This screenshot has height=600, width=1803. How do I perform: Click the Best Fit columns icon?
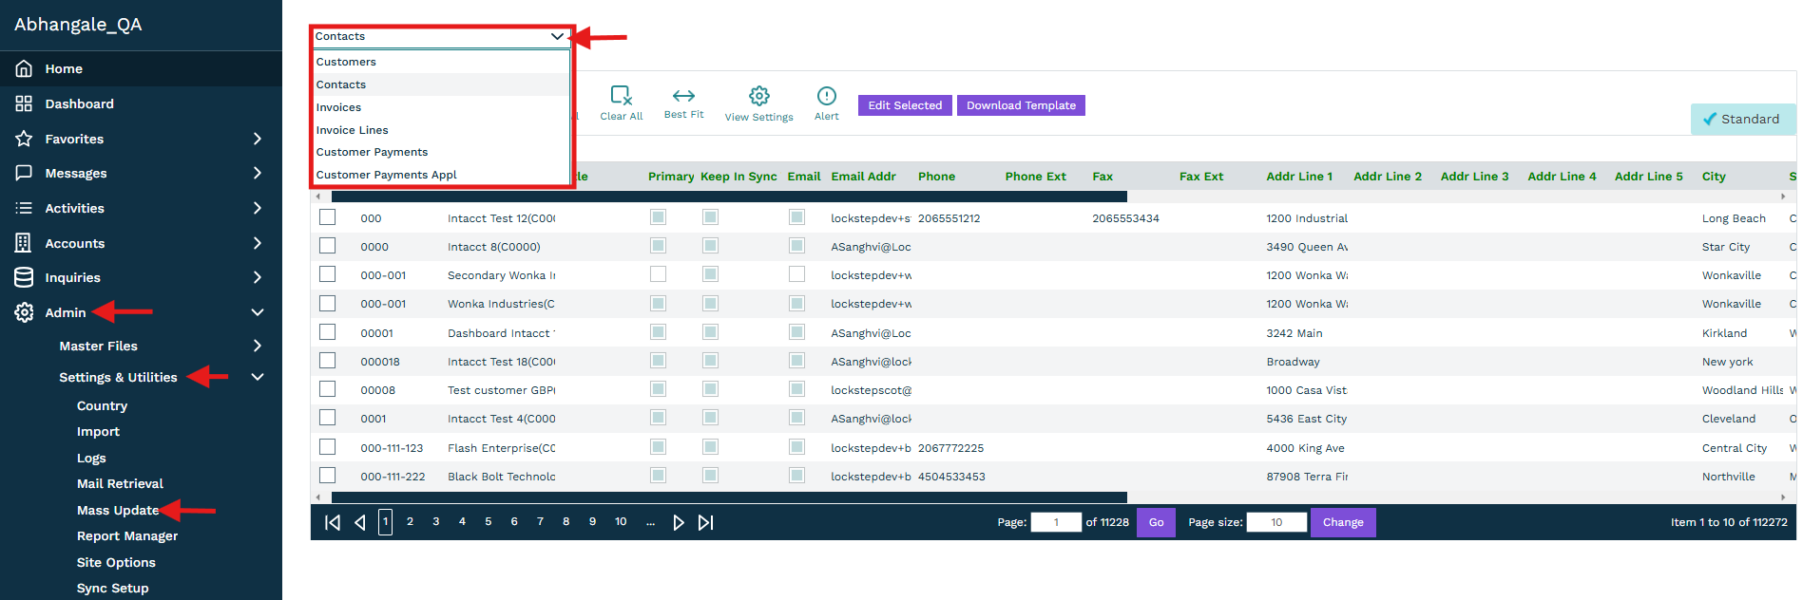click(683, 96)
